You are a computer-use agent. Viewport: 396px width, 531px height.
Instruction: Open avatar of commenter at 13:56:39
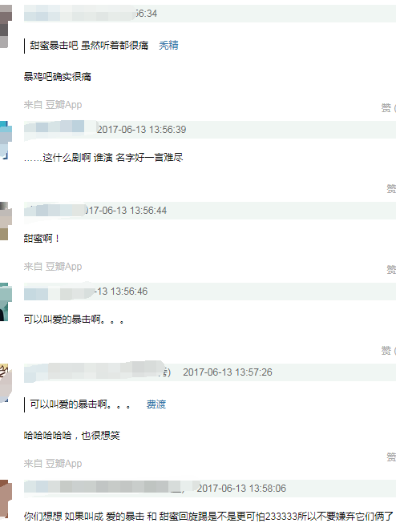[x=6, y=140]
